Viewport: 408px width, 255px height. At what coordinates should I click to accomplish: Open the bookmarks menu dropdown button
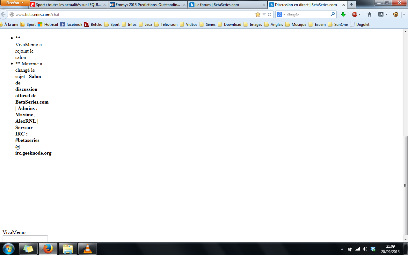(383, 14)
